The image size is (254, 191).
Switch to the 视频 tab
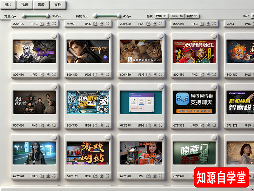coord(24,5)
